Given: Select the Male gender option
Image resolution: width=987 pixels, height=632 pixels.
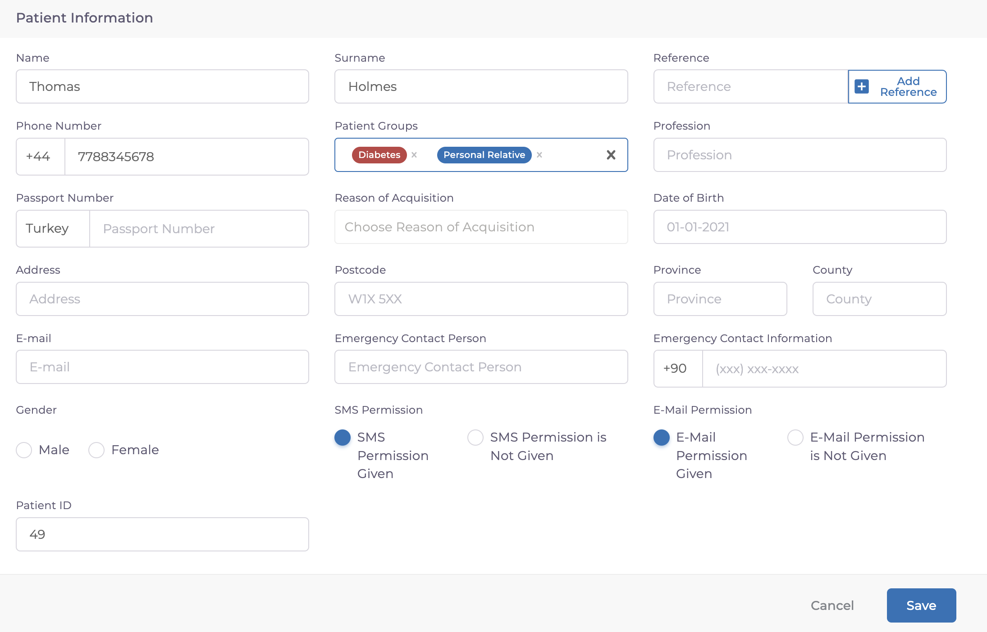Looking at the screenshot, I should [x=24, y=450].
